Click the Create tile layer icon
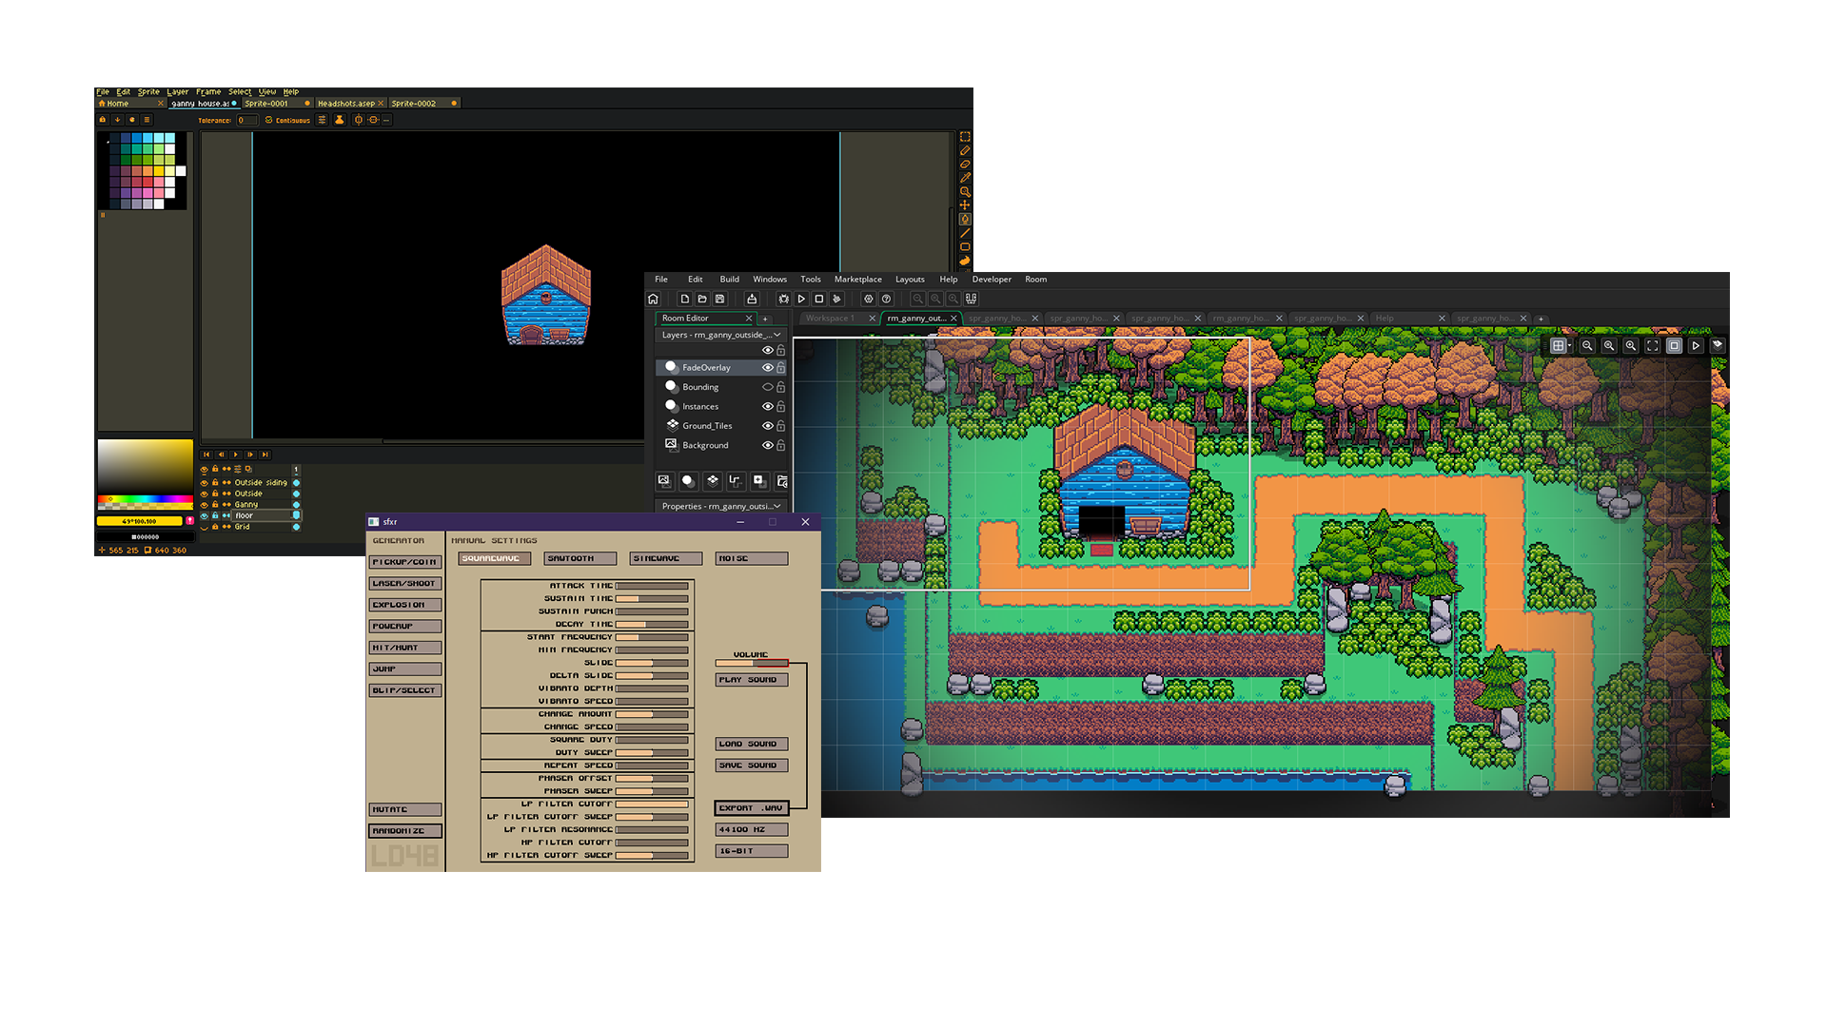Viewport: 1827px width, 1027px height. tap(712, 480)
